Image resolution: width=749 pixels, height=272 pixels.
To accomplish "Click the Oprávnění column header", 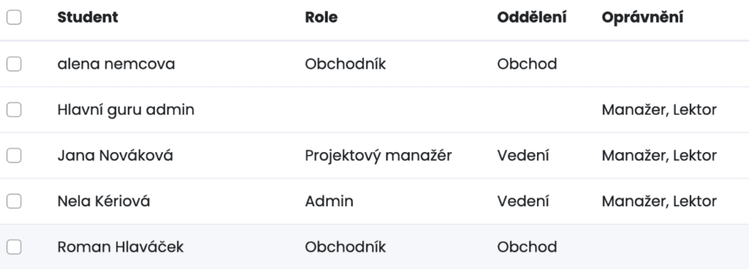I will click(x=642, y=18).
